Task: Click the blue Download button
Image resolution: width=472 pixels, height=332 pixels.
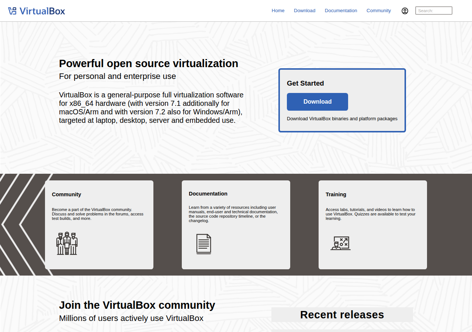Action: coord(317,102)
